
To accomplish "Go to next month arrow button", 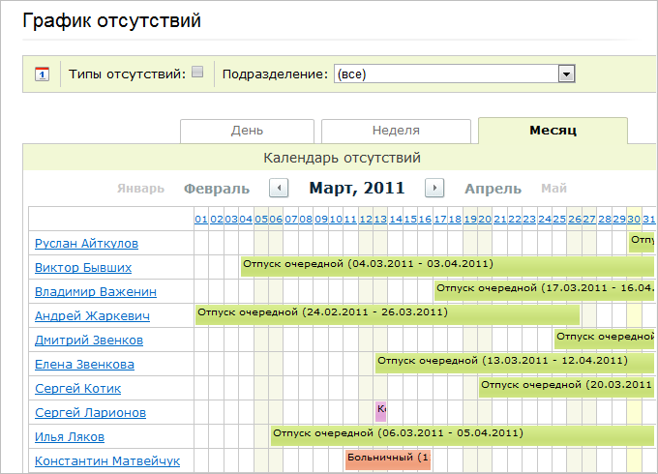I will [434, 189].
